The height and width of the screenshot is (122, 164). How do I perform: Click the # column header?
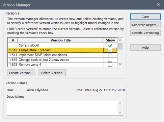click(x=13, y=40)
